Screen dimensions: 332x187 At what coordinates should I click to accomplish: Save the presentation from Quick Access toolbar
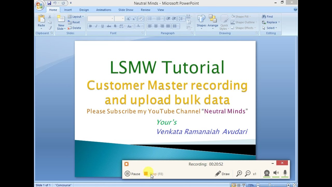pyautogui.click(x=49, y=3)
